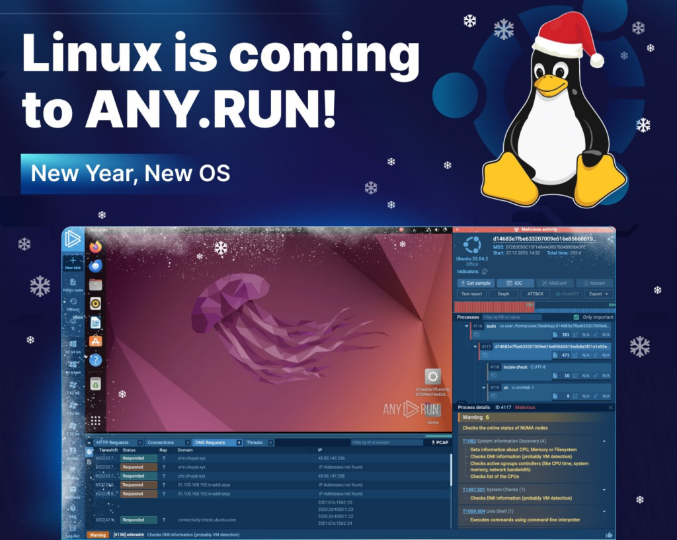
Task: Click file count 381 icon on sudo process
Action: pos(555,334)
